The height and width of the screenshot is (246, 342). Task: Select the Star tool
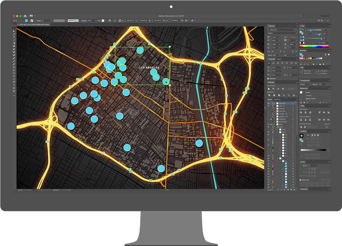14,79
